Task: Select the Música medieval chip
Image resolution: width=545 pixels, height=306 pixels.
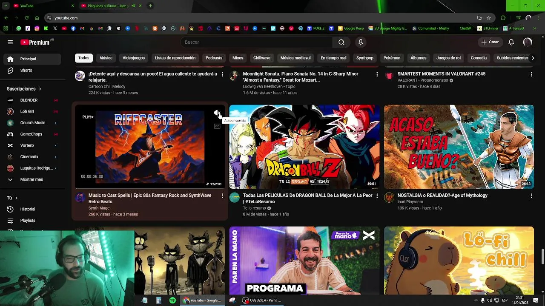Action: pos(295,58)
